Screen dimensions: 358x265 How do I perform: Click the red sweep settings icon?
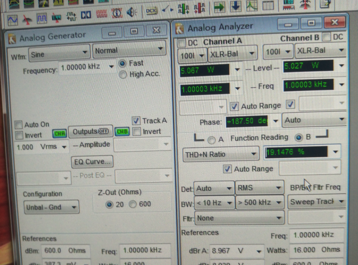199,8
